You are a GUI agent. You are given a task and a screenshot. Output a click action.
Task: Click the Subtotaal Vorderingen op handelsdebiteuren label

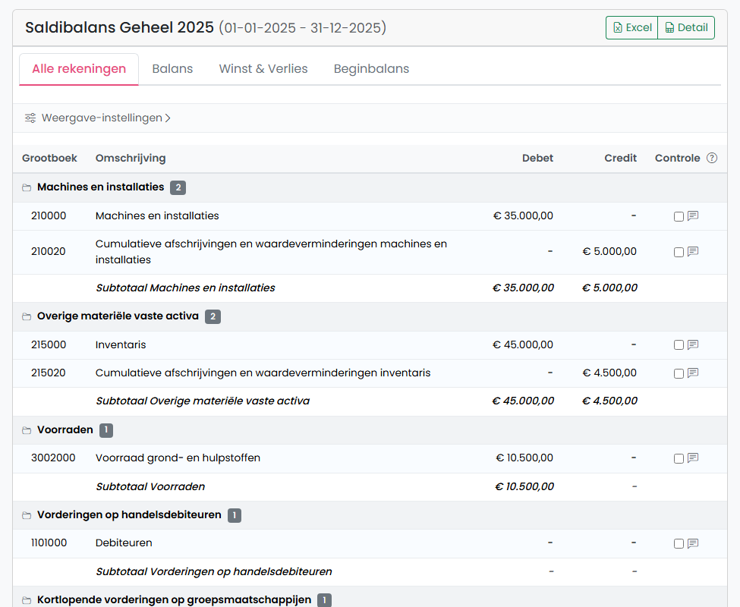tap(214, 571)
